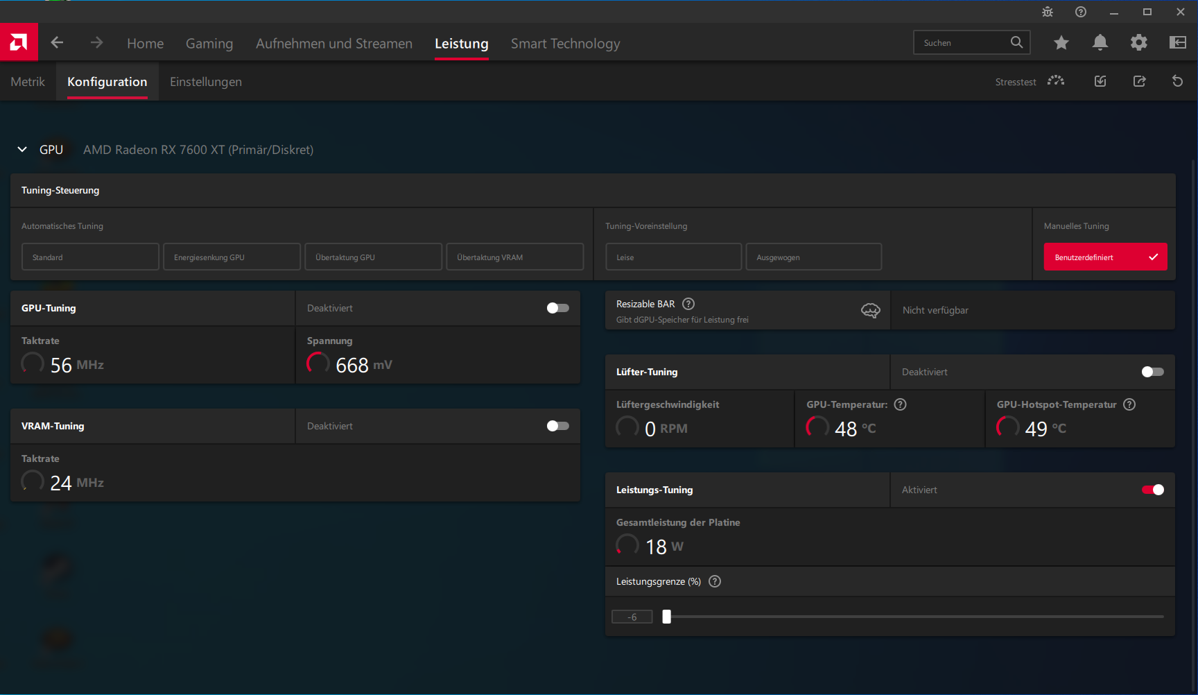The image size is (1198, 695).
Task: Go back with the left arrow
Action: point(57,42)
